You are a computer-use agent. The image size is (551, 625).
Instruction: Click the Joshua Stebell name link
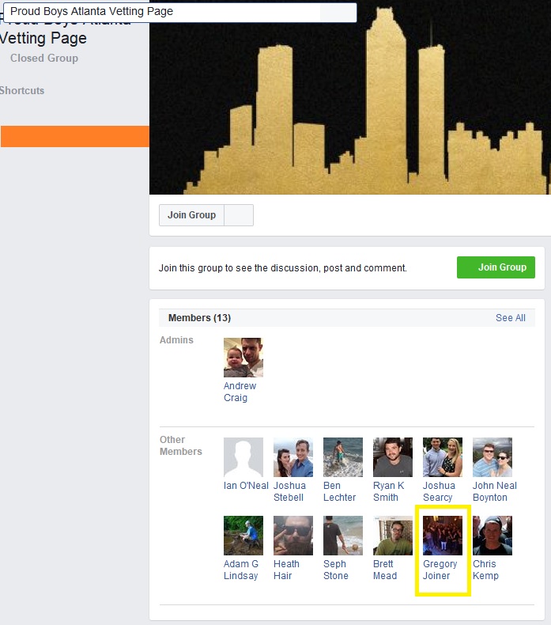(x=289, y=491)
